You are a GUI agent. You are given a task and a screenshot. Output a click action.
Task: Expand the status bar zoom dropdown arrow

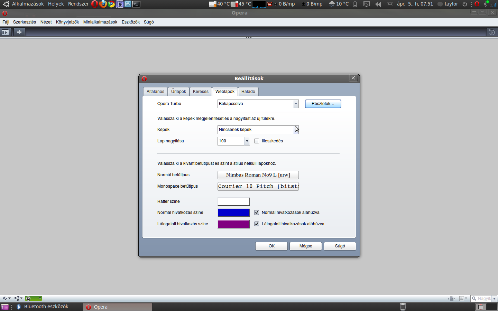point(494,299)
